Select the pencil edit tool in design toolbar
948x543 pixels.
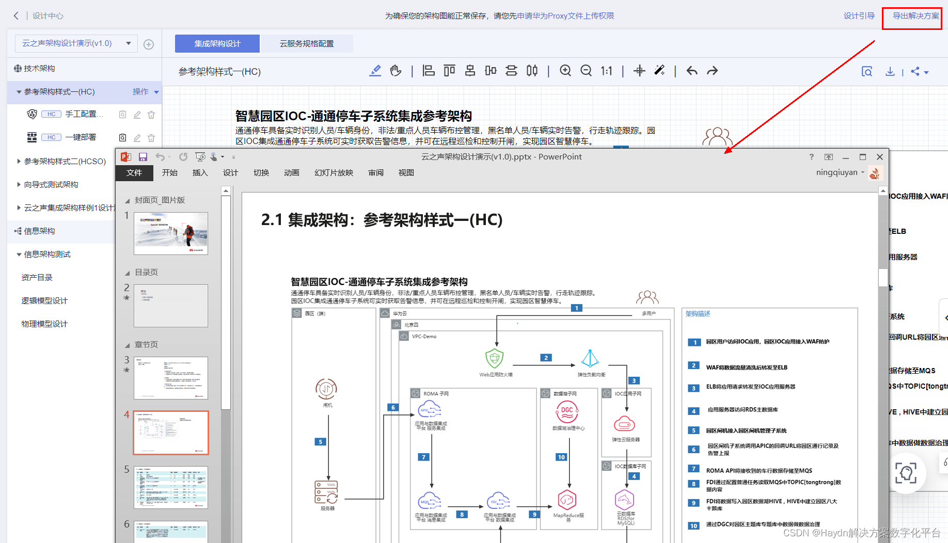(375, 71)
